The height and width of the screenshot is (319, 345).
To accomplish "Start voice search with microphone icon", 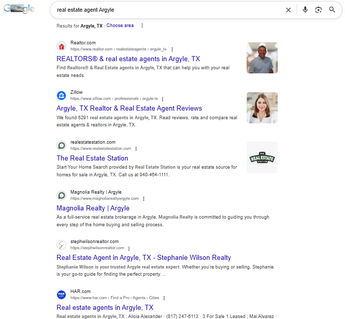I will pos(305,10).
